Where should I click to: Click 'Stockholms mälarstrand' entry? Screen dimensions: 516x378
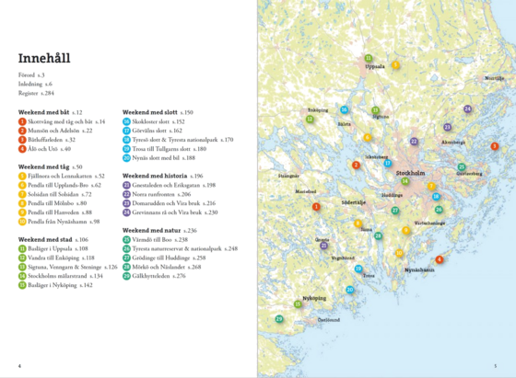pos(61,276)
